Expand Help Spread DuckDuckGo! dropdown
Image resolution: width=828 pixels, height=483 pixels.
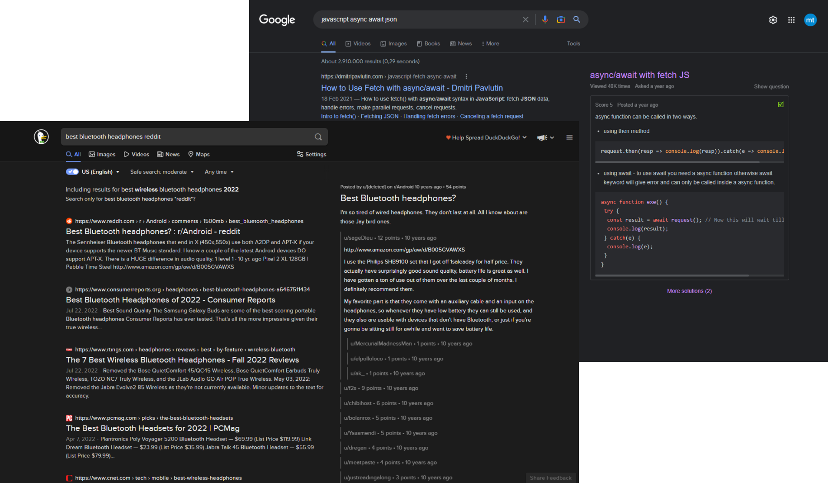click(x=486, y=137)
